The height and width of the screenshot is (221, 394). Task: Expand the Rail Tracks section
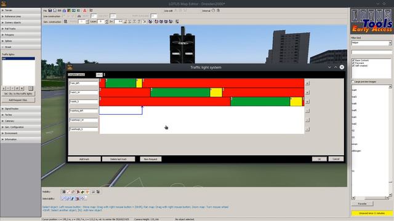point(20,29)
